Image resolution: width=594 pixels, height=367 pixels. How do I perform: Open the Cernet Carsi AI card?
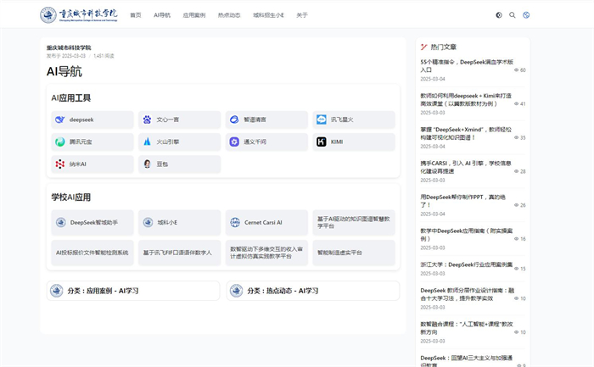click(x=266, y=223)
